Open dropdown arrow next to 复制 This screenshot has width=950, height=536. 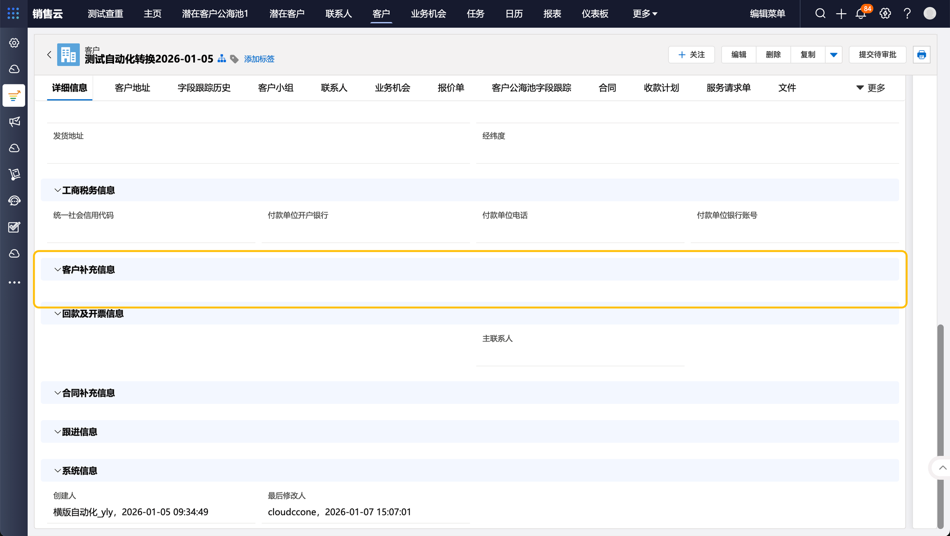point(834,55)
